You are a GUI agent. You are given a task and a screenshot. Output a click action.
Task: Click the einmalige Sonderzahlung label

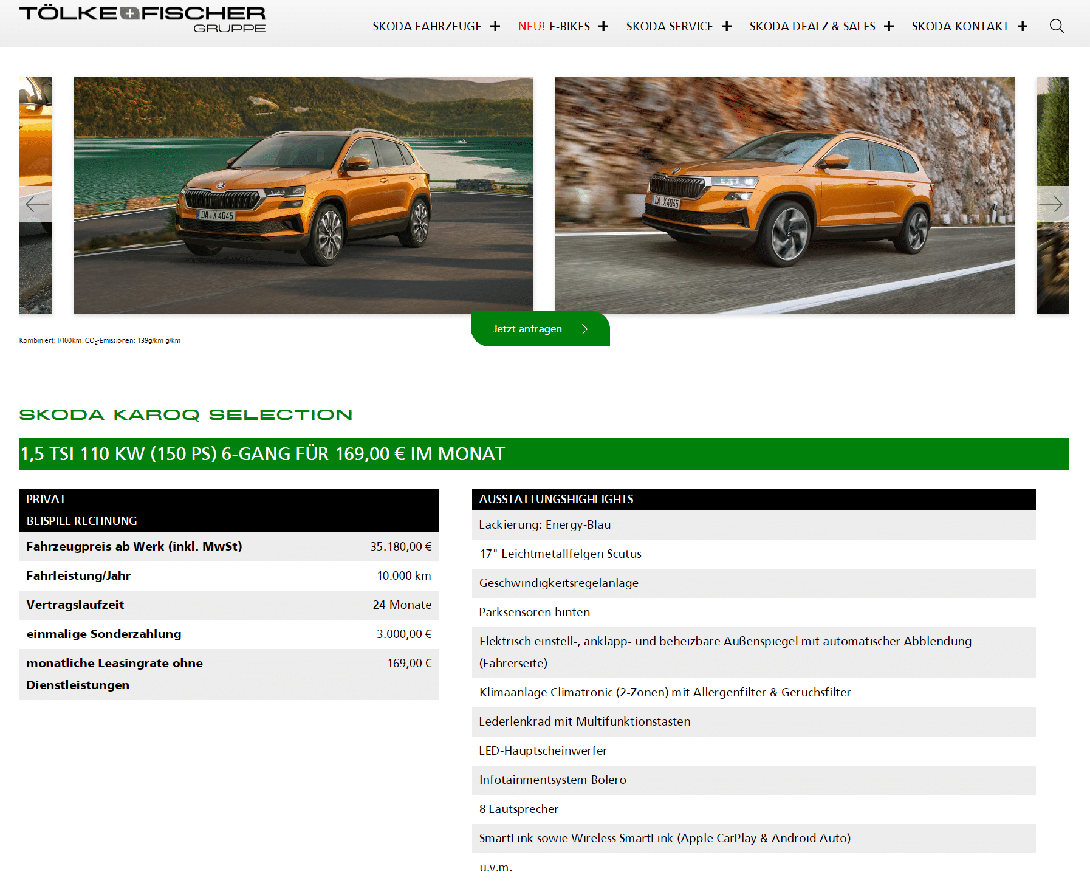[x=104, y=634]
